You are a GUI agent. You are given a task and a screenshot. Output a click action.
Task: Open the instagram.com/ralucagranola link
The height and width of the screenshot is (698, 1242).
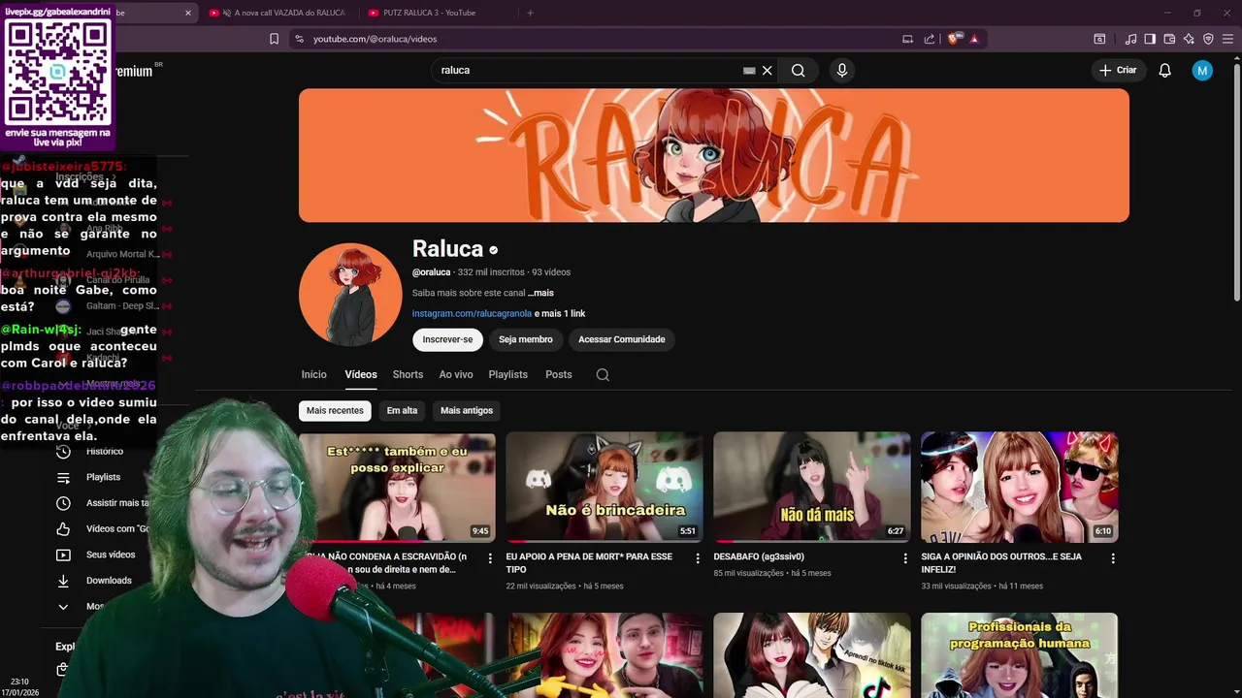tap(472, 313)
